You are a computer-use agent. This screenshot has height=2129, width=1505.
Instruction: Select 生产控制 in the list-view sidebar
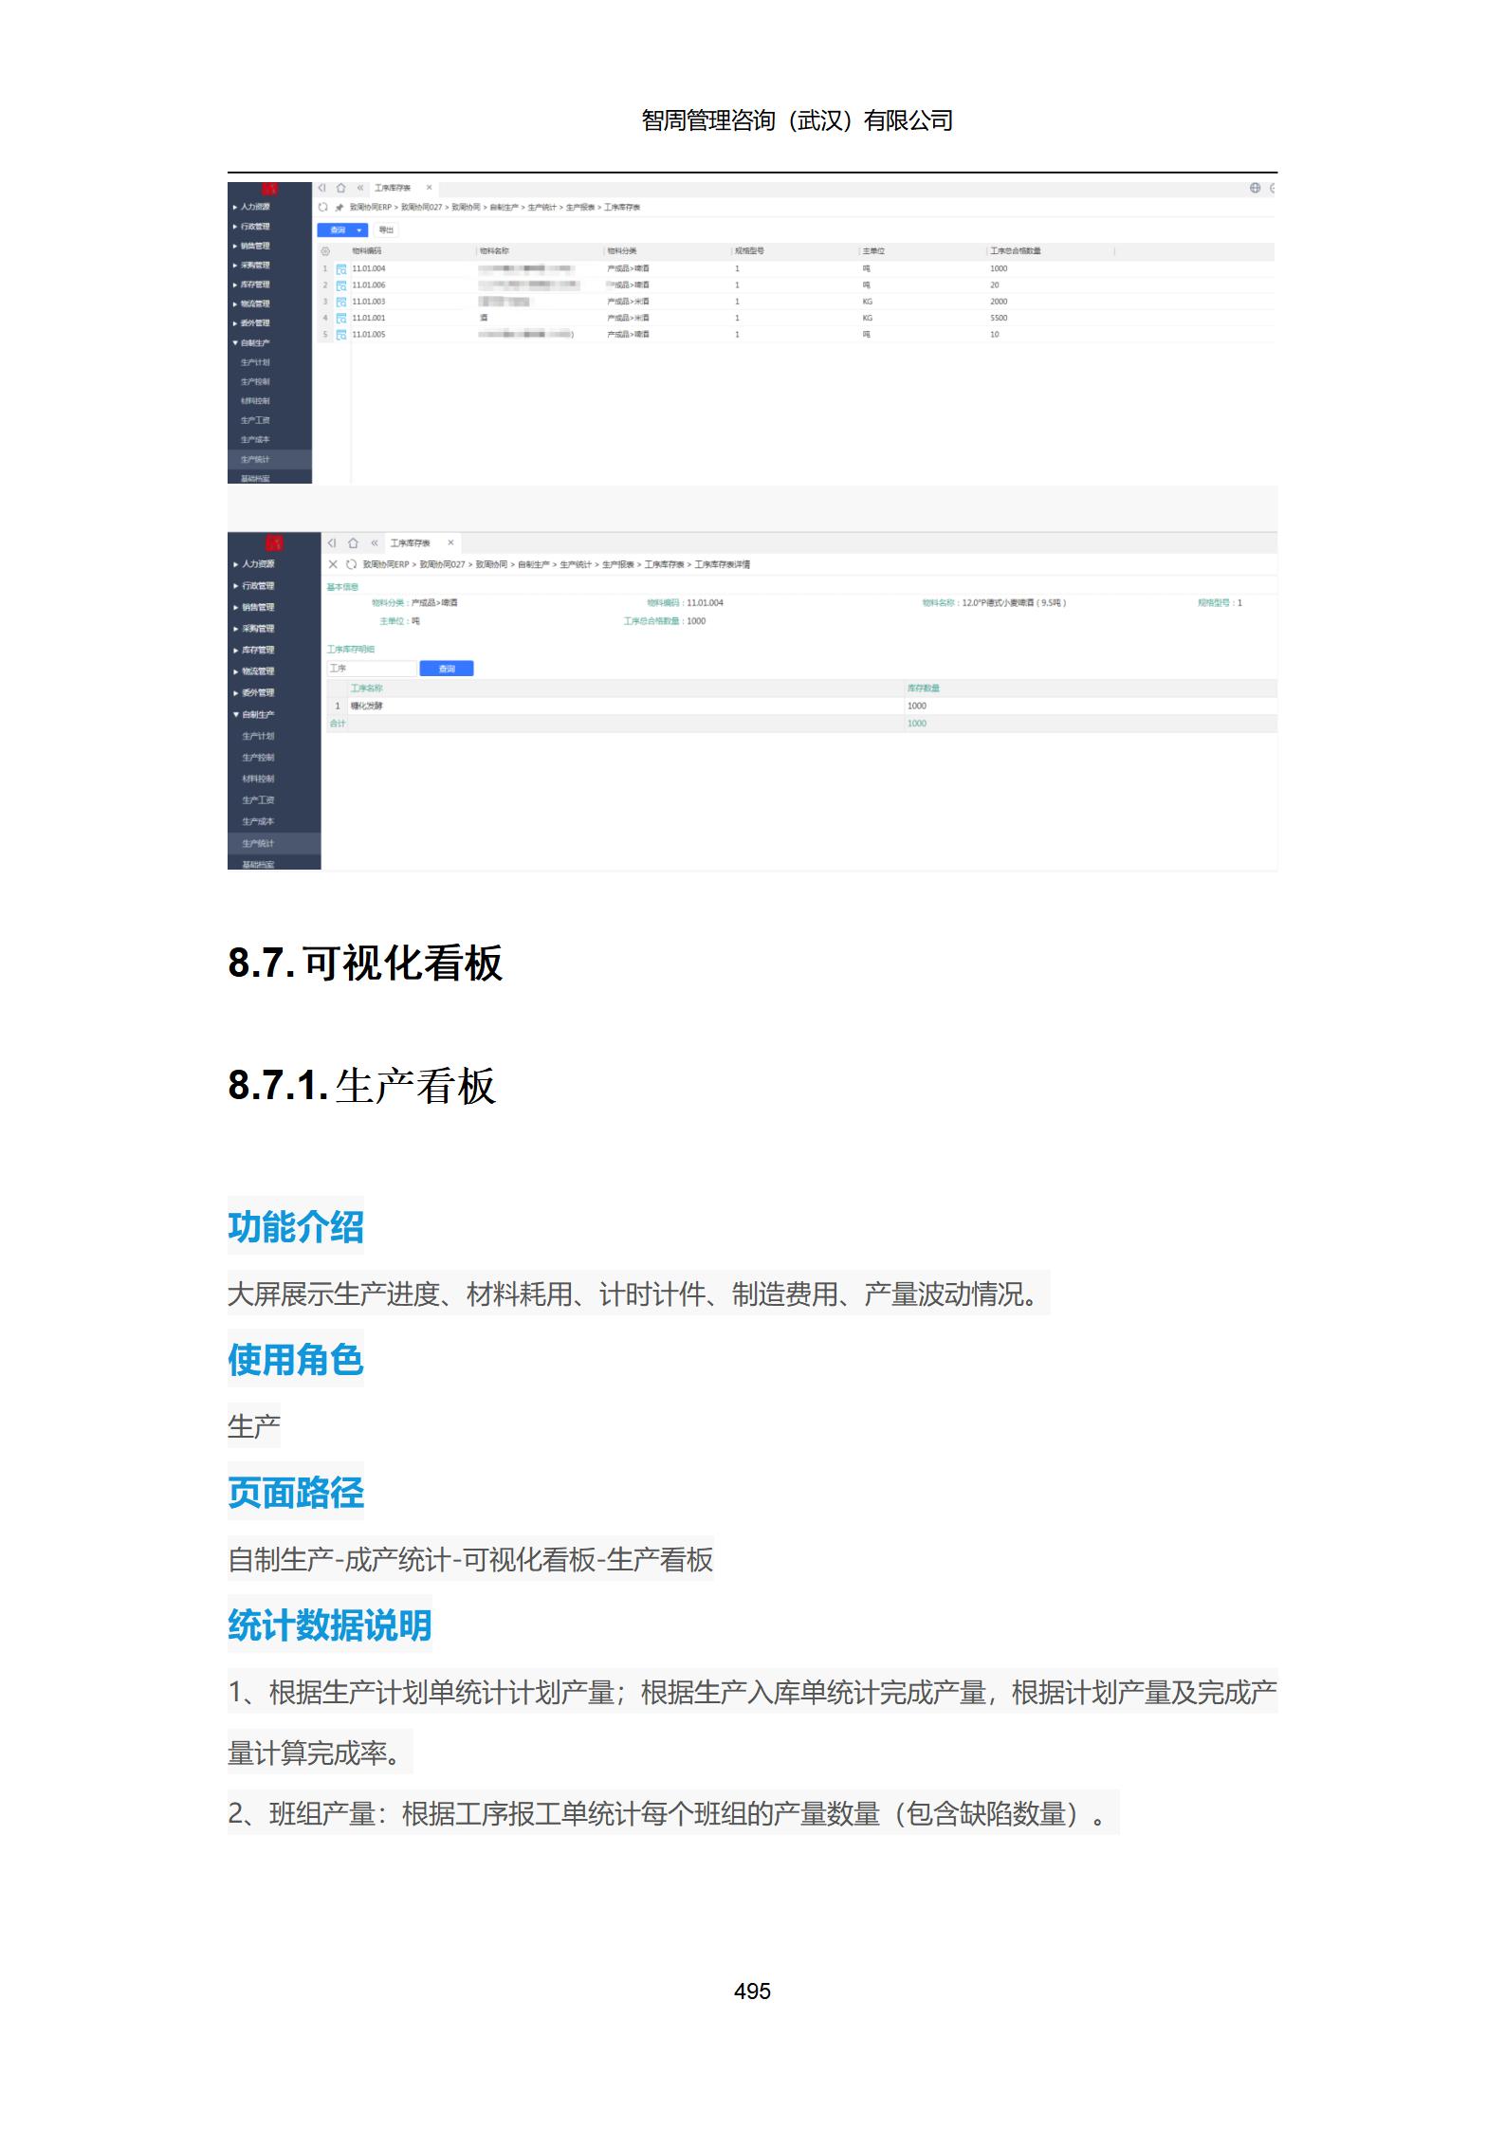click(x=255, y=382)
